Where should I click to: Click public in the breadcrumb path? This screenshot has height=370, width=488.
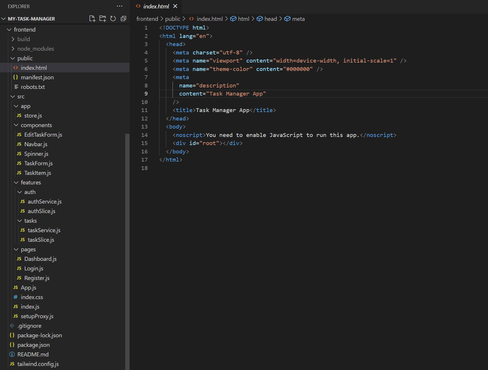click(x=173, y=19)
